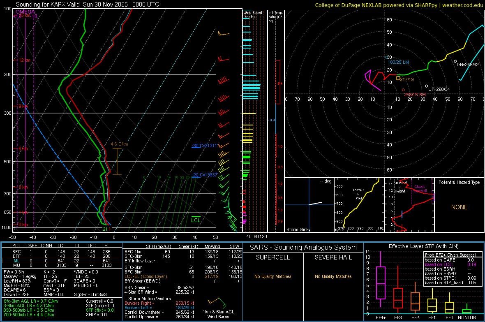Click the 'Prob EF2+ Given Supercell' heading
Image resolution: width=485 pixels, height=322 pixels.
[450, 255]
